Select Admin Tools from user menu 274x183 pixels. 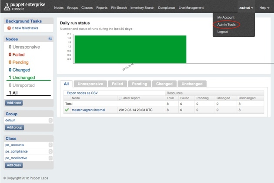pos(226,25)
